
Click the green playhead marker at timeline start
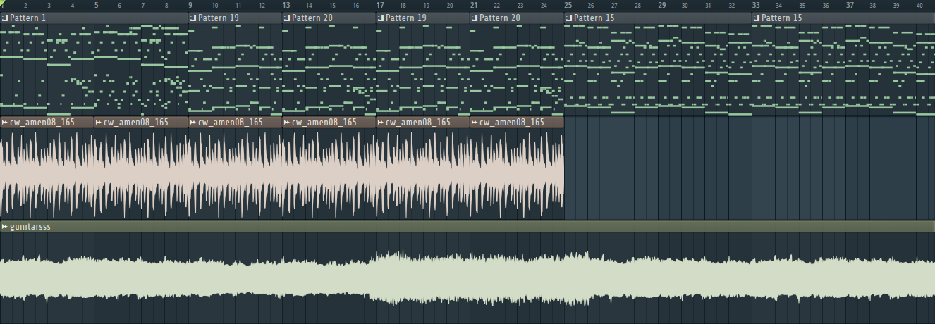click(3, 4)
